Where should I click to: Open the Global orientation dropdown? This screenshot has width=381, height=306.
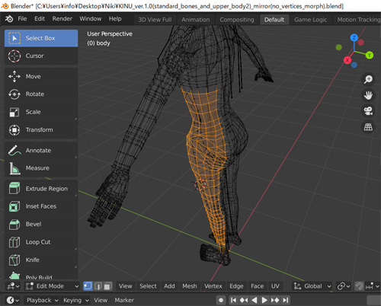312,286
